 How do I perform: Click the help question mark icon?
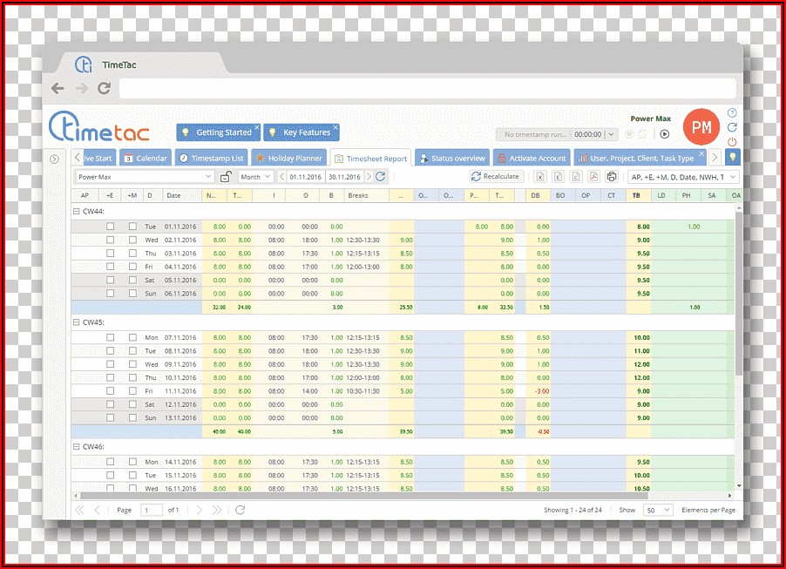[x=732, y=113]
